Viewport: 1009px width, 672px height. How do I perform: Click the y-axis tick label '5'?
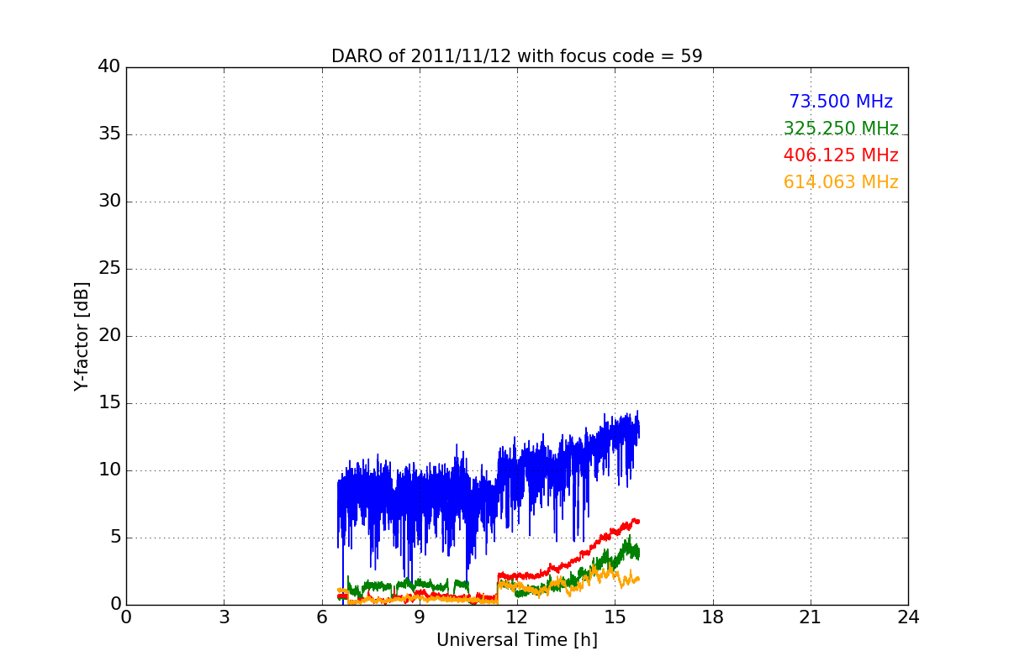pyautogui.click(x=115, y=538)
